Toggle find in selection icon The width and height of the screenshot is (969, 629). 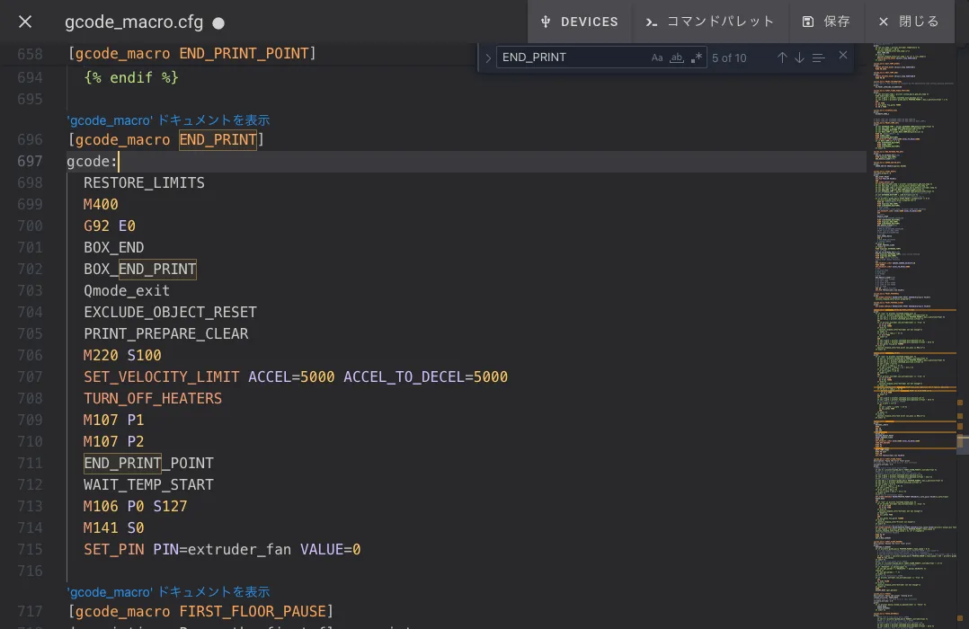pyautogui.click(x=818, y=58)
